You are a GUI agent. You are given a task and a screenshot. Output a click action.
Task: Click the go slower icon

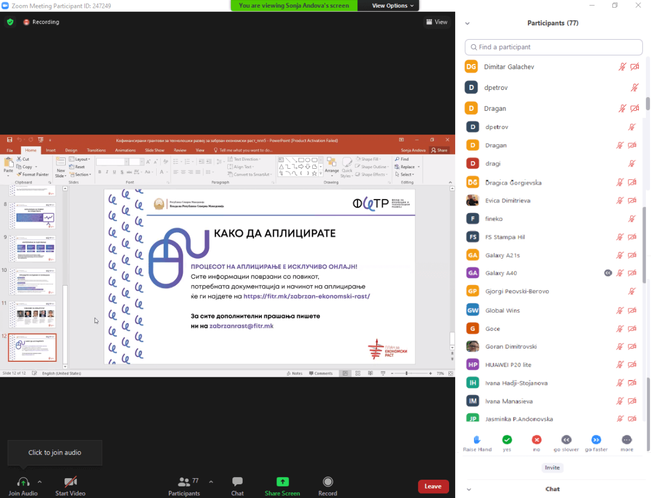566,440
